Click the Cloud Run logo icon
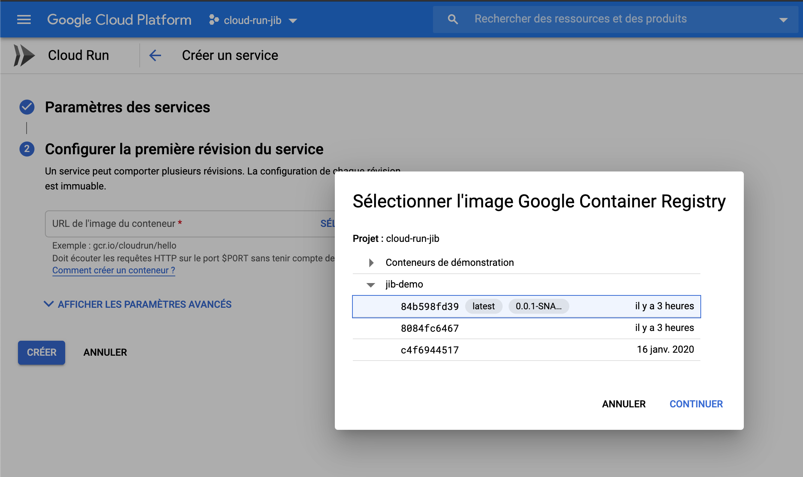803x477 pixels. pyautogui.click(x=24, y=55)
